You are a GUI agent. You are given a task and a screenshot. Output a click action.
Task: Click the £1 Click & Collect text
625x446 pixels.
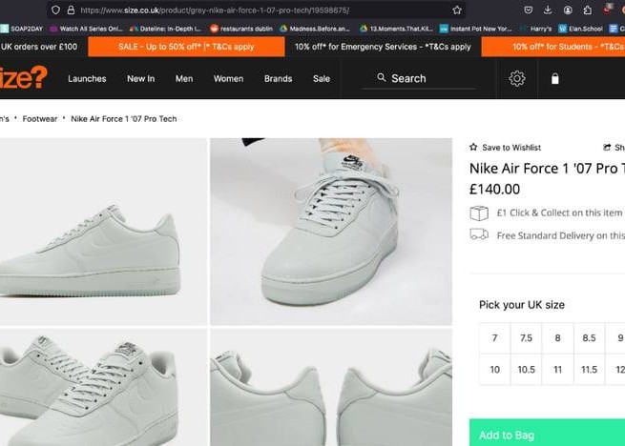559,213
